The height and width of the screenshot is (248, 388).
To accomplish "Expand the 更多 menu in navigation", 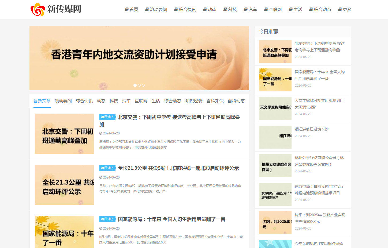I will coord(347,9).
